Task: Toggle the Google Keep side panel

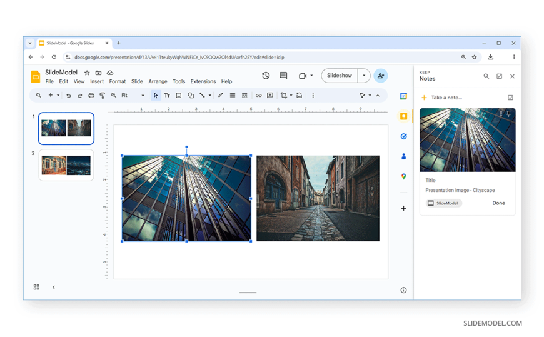Action: pyautogui.click(x=403, y=116)
